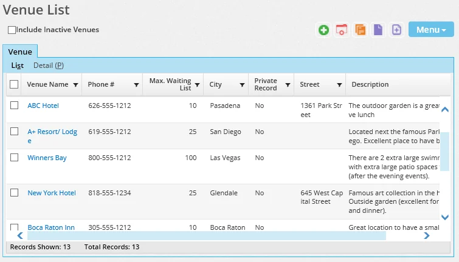Select the Venue tab
Screen dimensions: 459x262
pyautogui.click(x=20, y=52)
